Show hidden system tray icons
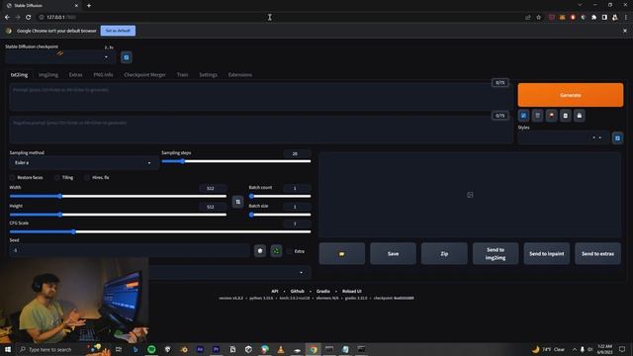The width and height of the screenshot is (633, 356). 574,349
